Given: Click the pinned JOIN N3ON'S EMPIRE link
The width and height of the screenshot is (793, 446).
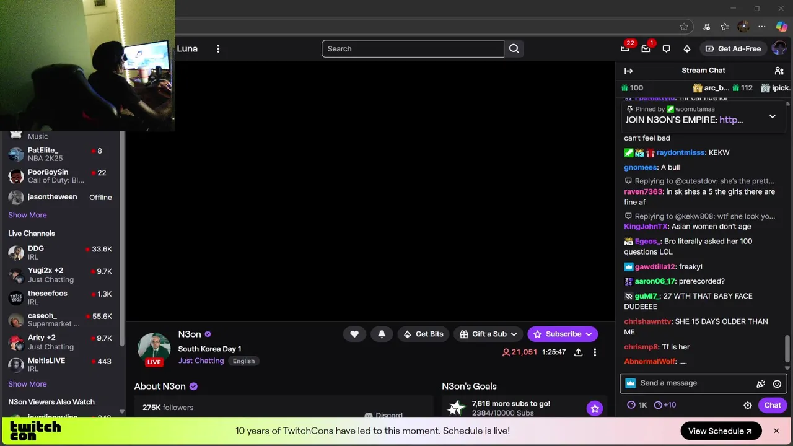Looking at the screenshot, I should (x=731, y=120).
